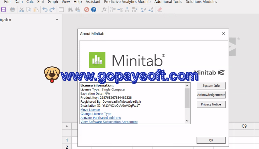
Task: Click the Find binoculars icon
Action: 70,10
